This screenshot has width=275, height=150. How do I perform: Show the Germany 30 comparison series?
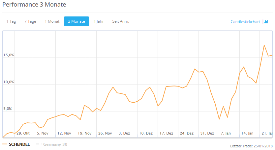click(55, 144)
